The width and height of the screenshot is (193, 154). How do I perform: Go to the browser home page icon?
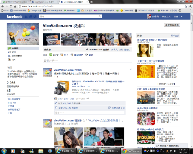[x=15, y=6]
